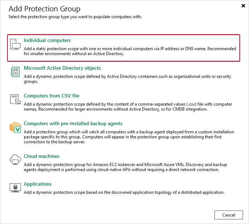Screen dimensions: 249x224
Task: Click the pre-installed backup agents box icon
Action: pos(15,128)
